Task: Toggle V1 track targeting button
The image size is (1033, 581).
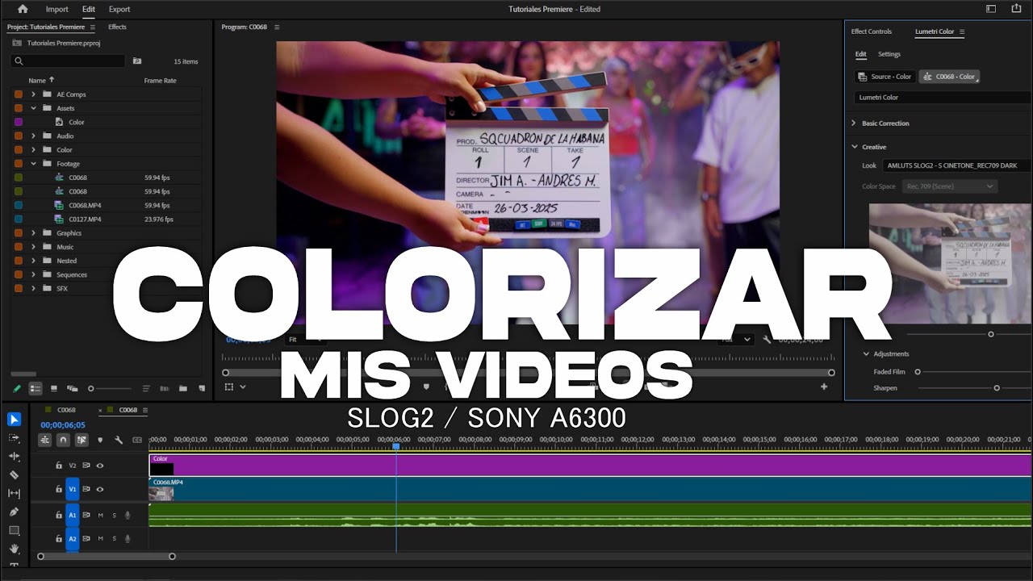Action: tap(73, 489)
